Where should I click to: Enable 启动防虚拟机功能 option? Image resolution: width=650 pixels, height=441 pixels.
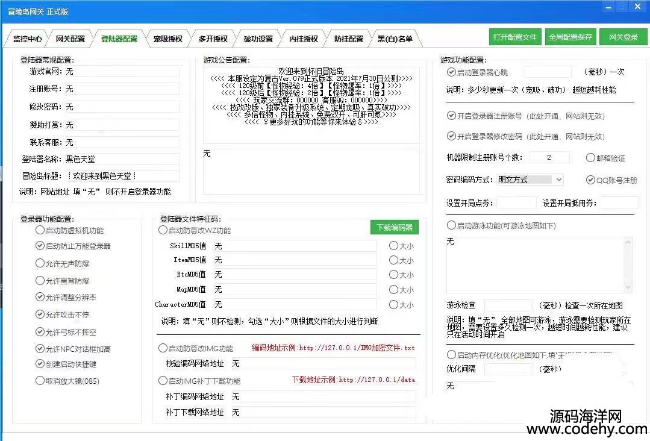40,230
